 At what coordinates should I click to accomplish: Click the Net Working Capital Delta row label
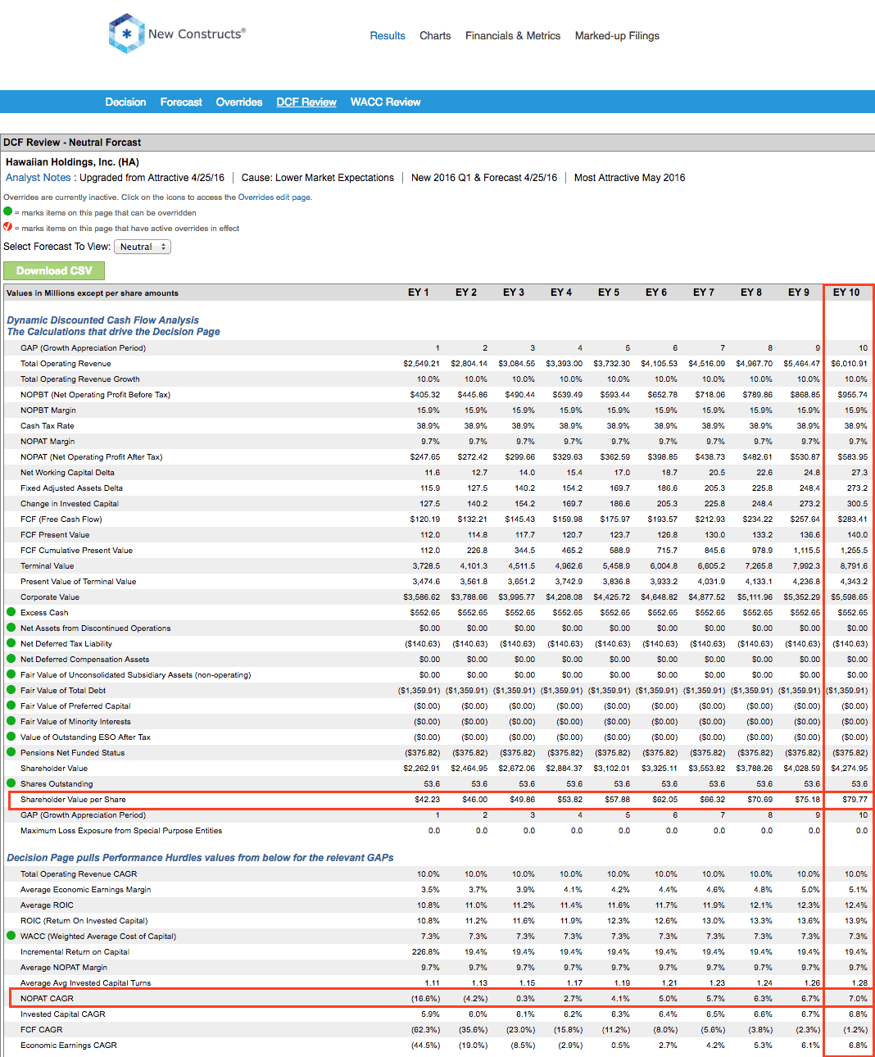click(x=67, y=472)
